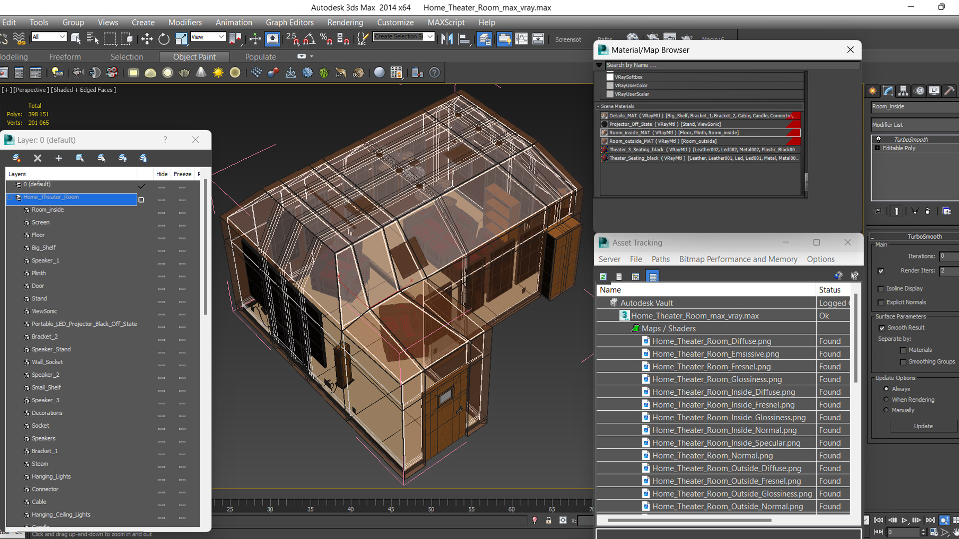
Task: Open Material Browser options arrow
Action: point(599,65)
